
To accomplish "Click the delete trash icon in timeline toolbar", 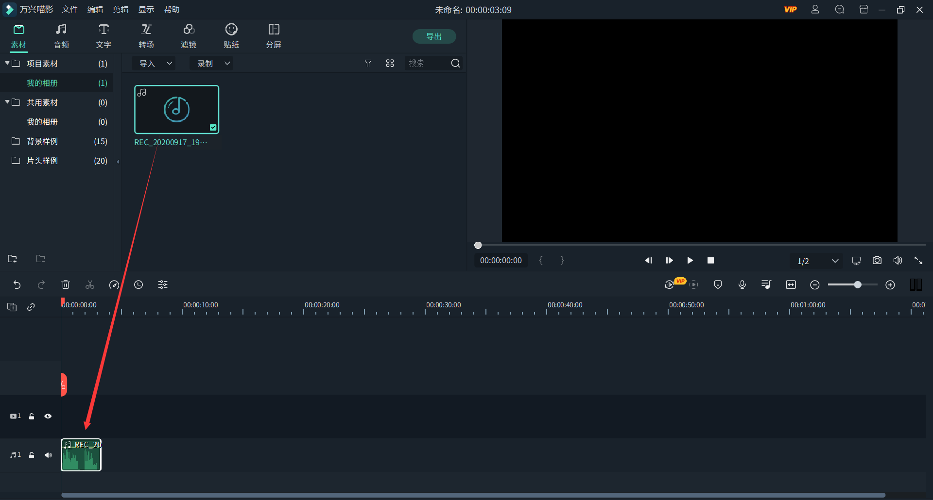I will tap(66, 285).
